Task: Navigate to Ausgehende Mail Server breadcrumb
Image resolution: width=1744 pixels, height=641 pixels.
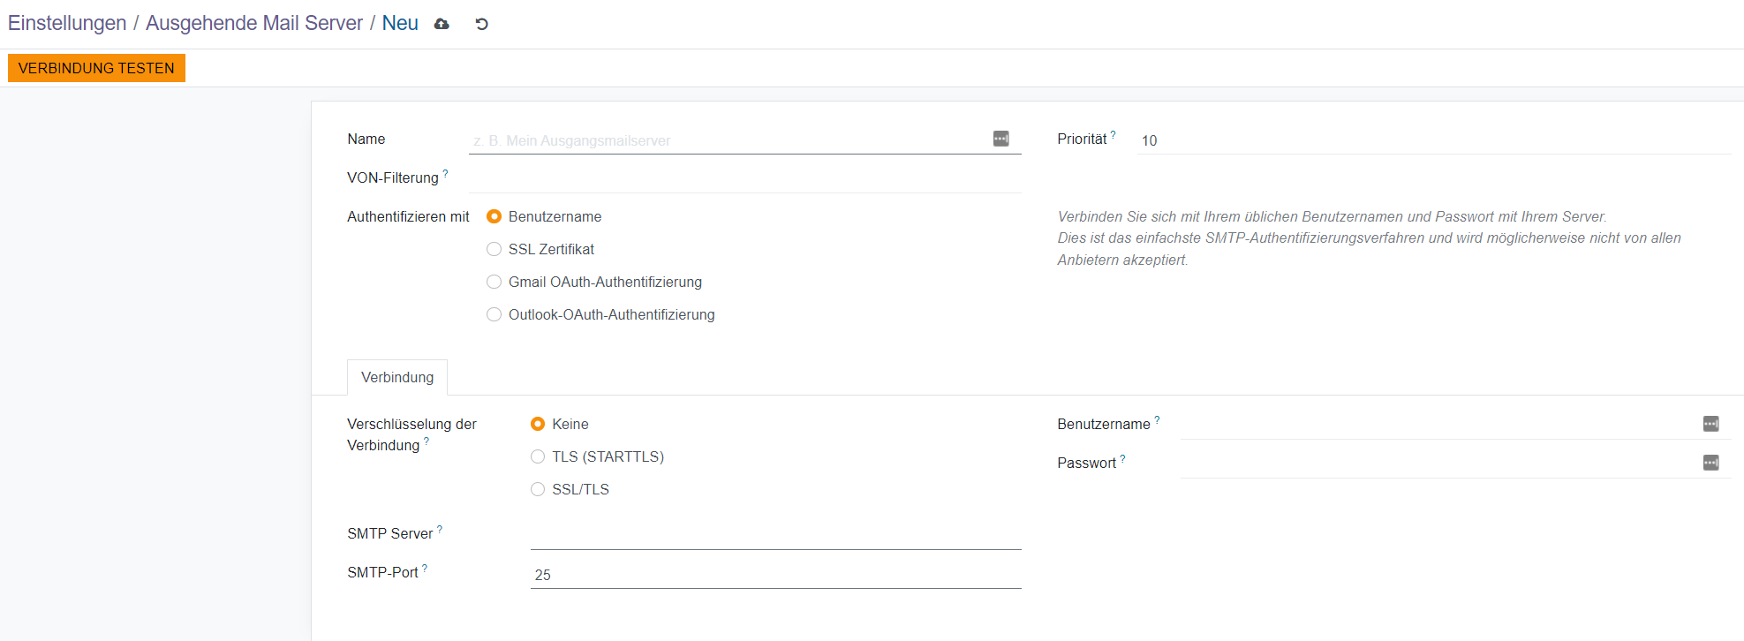Action: (253, 23)
